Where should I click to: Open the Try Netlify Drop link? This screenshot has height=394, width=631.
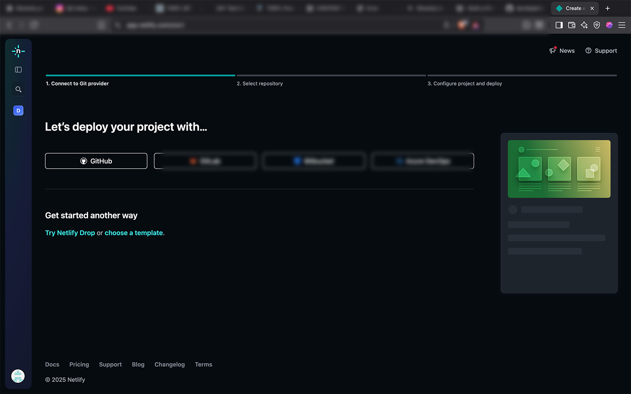[70, 233]
